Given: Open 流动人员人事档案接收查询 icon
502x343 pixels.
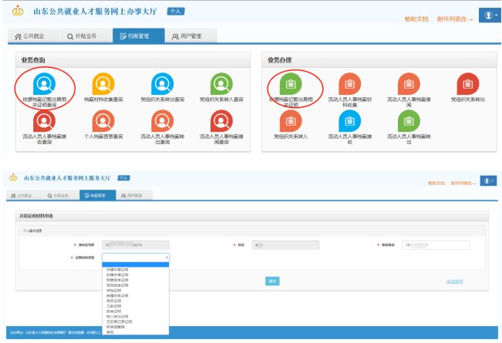Looking at the screenshot, I should 43,122.
